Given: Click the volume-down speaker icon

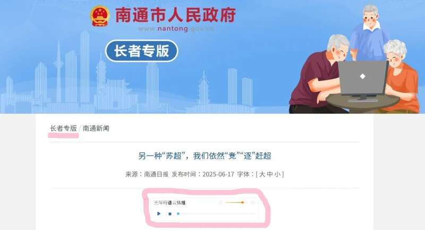Looking at the screenshot, I should [x=220, y=202].
